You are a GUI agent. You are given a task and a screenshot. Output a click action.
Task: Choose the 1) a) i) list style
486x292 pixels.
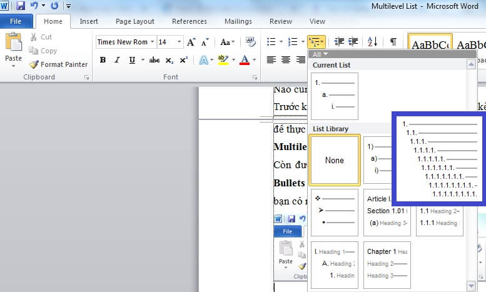[x=378, y=160]
